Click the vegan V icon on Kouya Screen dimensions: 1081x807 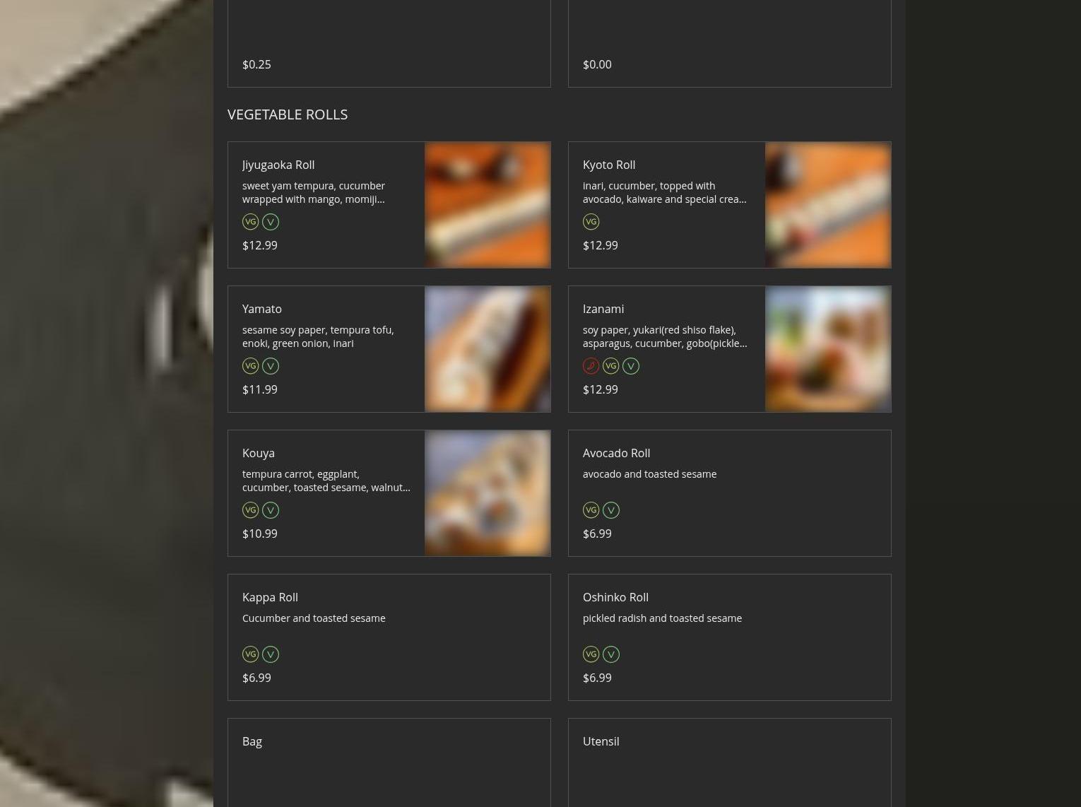point(271,510)
